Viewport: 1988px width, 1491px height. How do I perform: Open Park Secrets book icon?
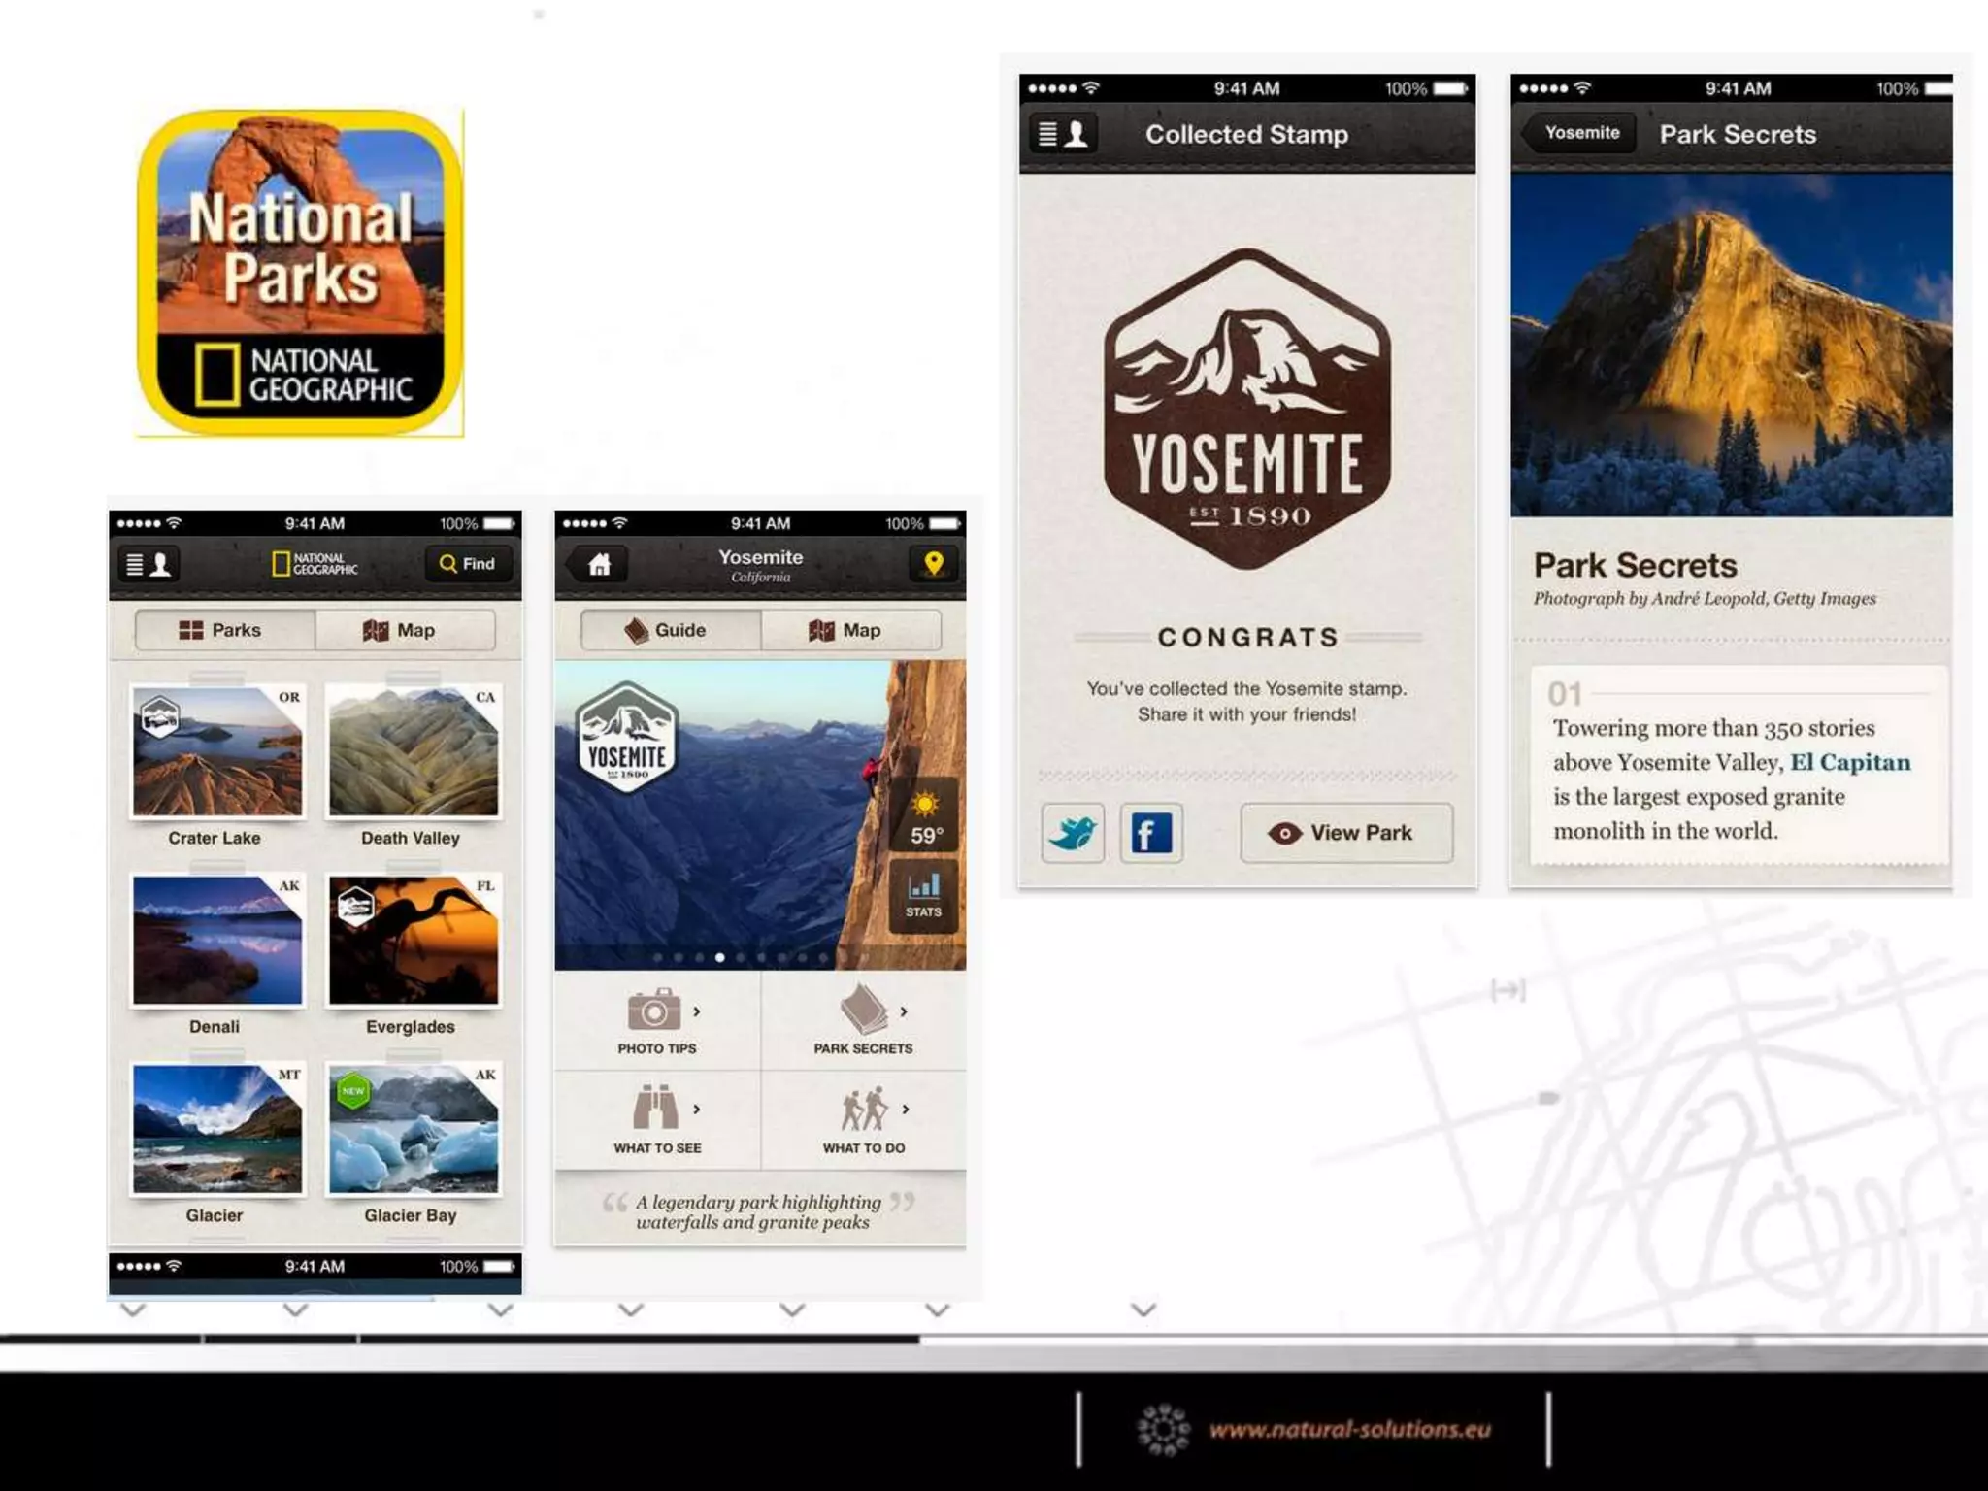pos(863,1011)
